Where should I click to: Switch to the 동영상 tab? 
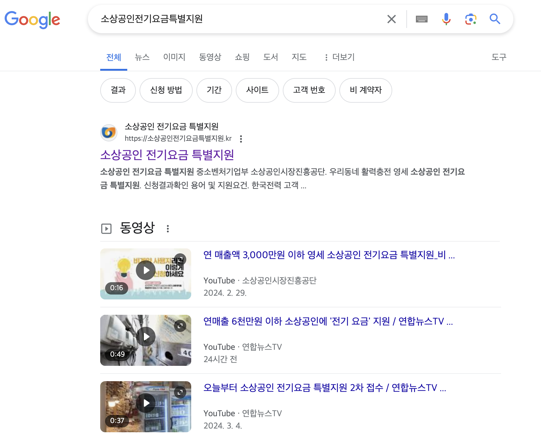click(210, 57)
